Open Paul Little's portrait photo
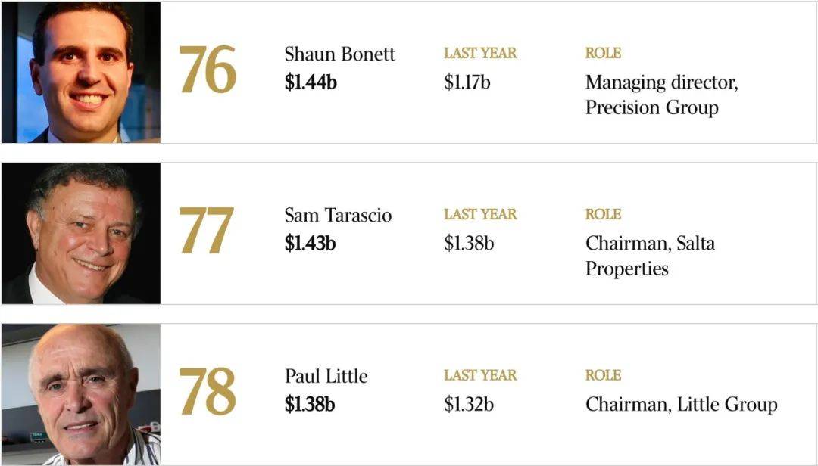 click(81, 394)
